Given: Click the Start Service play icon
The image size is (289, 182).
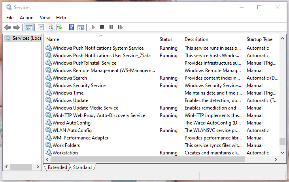Looking at the screenshot, I should [93, 27].
